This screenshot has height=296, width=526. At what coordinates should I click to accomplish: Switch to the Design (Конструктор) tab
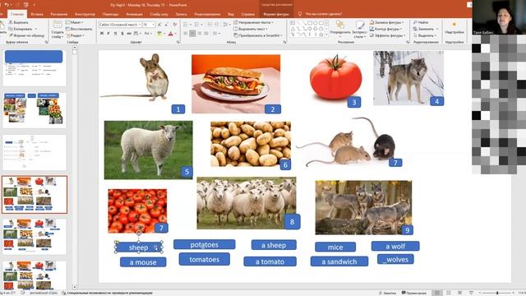(85, 14)
